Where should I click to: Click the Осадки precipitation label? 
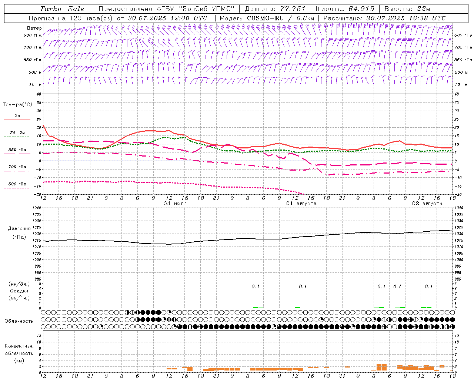19,291
